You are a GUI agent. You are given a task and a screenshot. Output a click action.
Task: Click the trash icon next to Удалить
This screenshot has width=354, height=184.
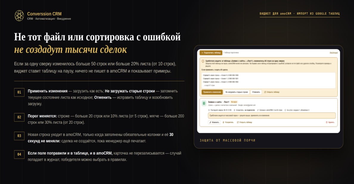point(327,122)
